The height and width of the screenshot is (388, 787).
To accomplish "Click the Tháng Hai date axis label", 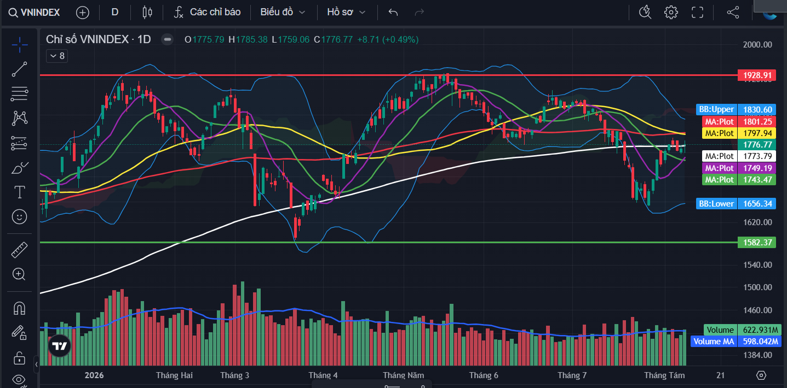I will coord(174,375).
